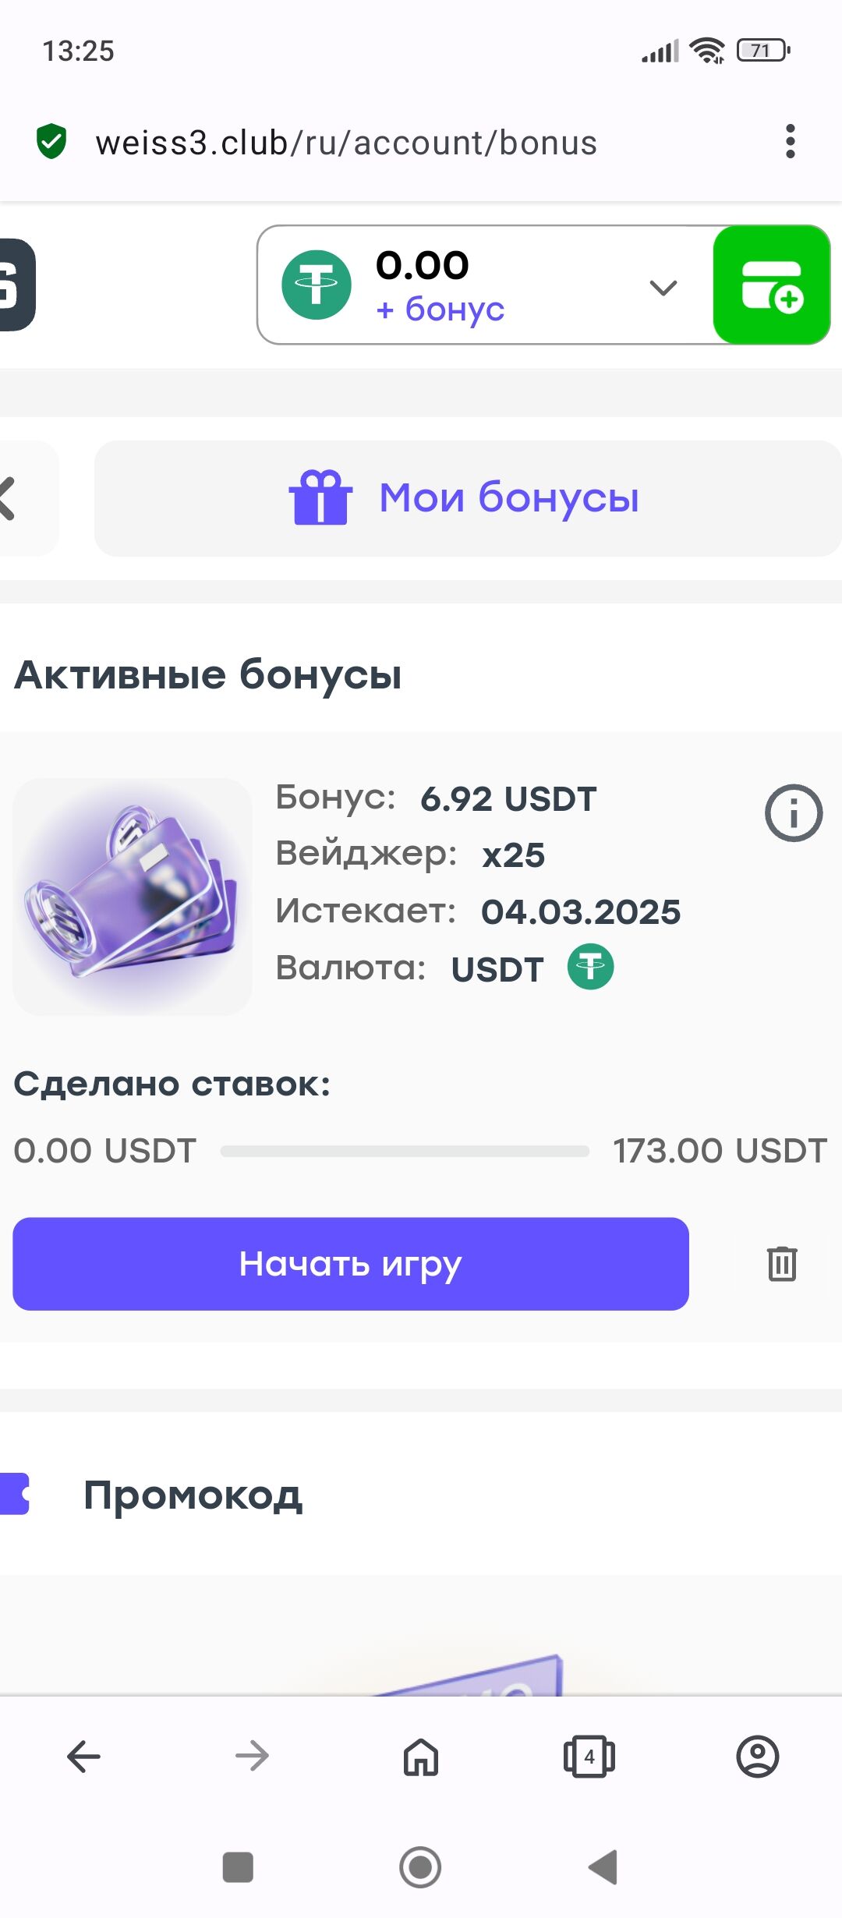This screenshot has height=1918, width=842.
Task: Delete the active bonus with trash icon
Action: [x=781, y=1264]
